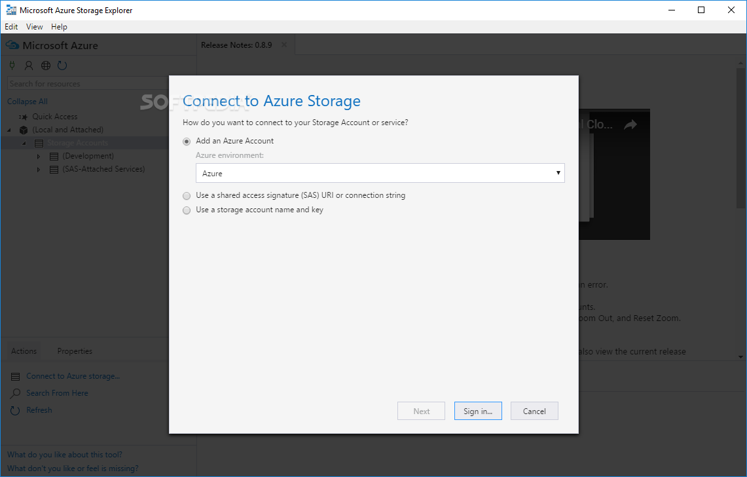Click the Refresh action icon
This screenshot has width=747, height=477.
15,410
